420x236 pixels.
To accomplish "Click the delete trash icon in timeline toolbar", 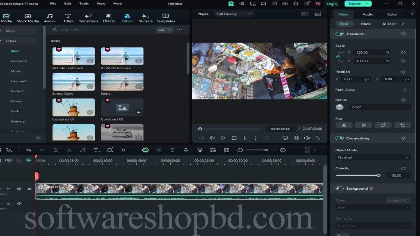I will tap(55, 150).
